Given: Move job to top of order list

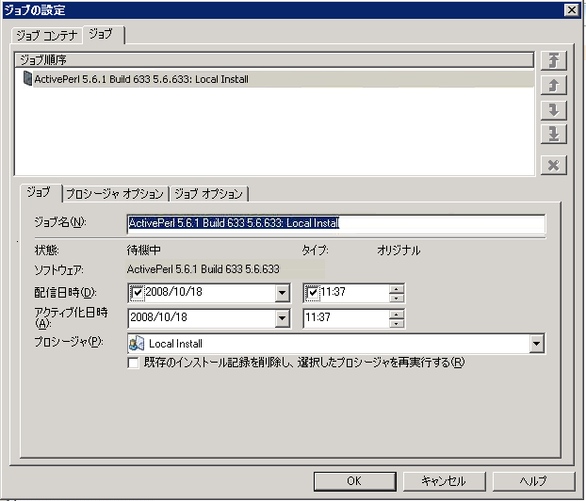Looking at the screenshot, I should coord(553,60).
